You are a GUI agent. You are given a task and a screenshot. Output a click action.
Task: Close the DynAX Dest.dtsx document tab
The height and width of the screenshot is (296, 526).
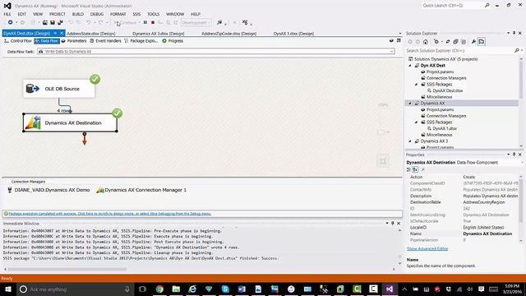(62, 33)
